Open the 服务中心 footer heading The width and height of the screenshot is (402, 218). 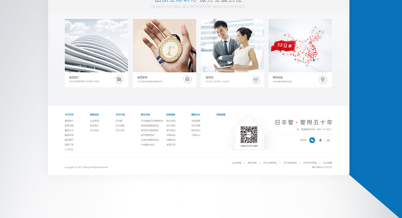[x=196, y=115]
